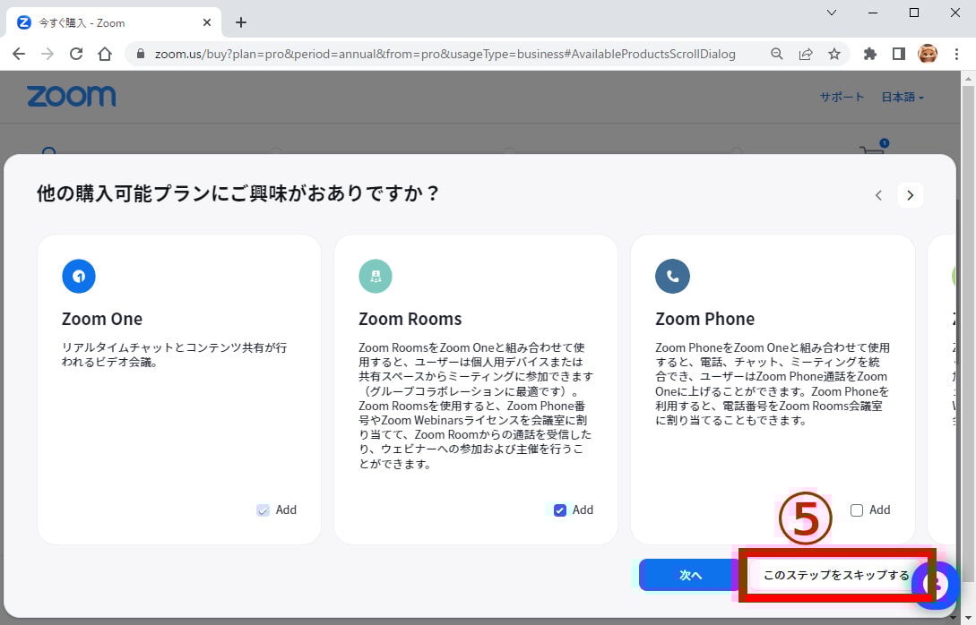This screenshot has height=625, width=976.
Task: Open the 日本語 language dropdown
Action: [903, 97]
